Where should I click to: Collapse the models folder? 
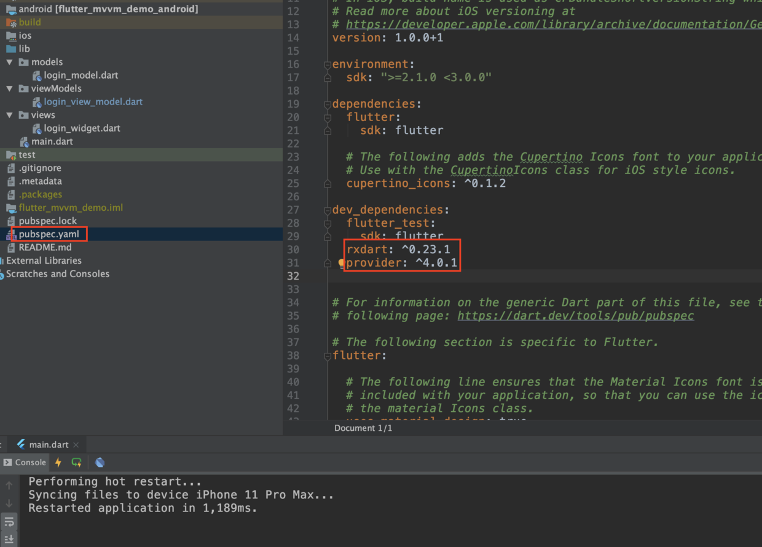click(x=9, y=62)
